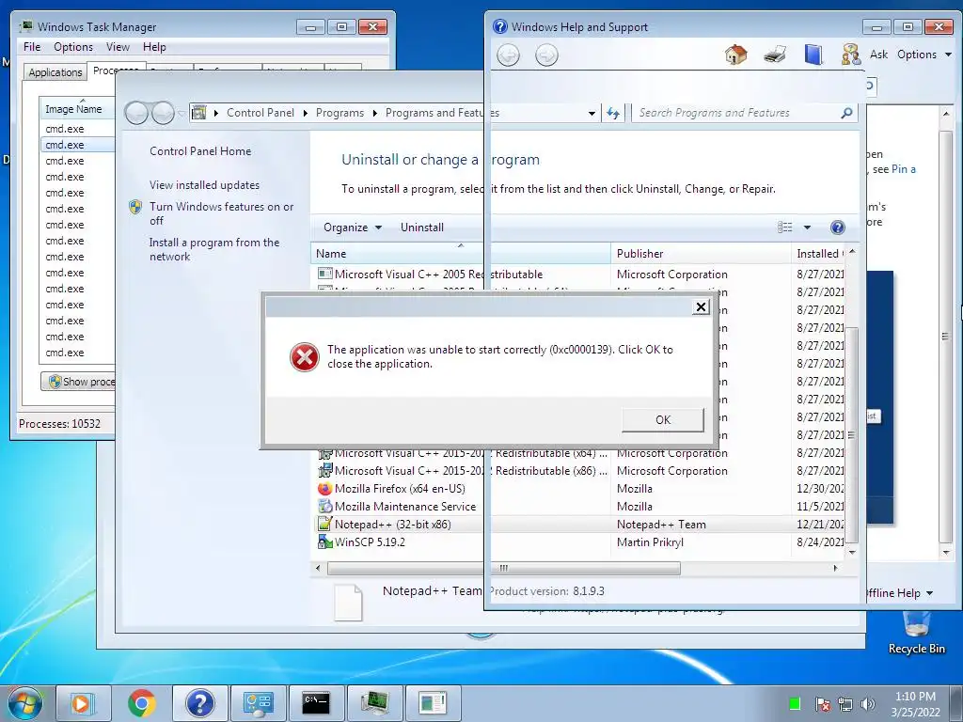The height and width of the screenshot is (722, 963).
Task: Open Turn Windows features on or off
Action: point(221,213)
